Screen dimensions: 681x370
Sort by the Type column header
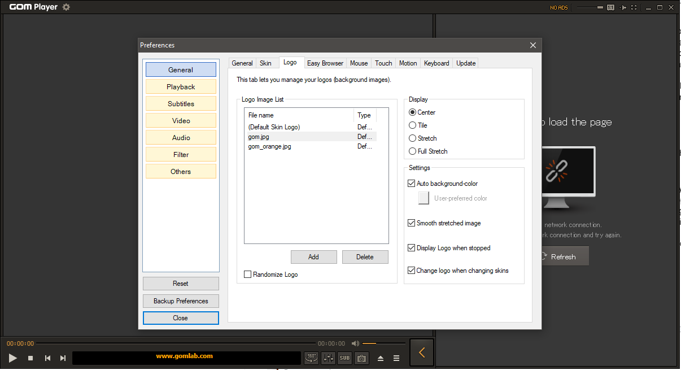pyautogui.click(x=365, y=115)
